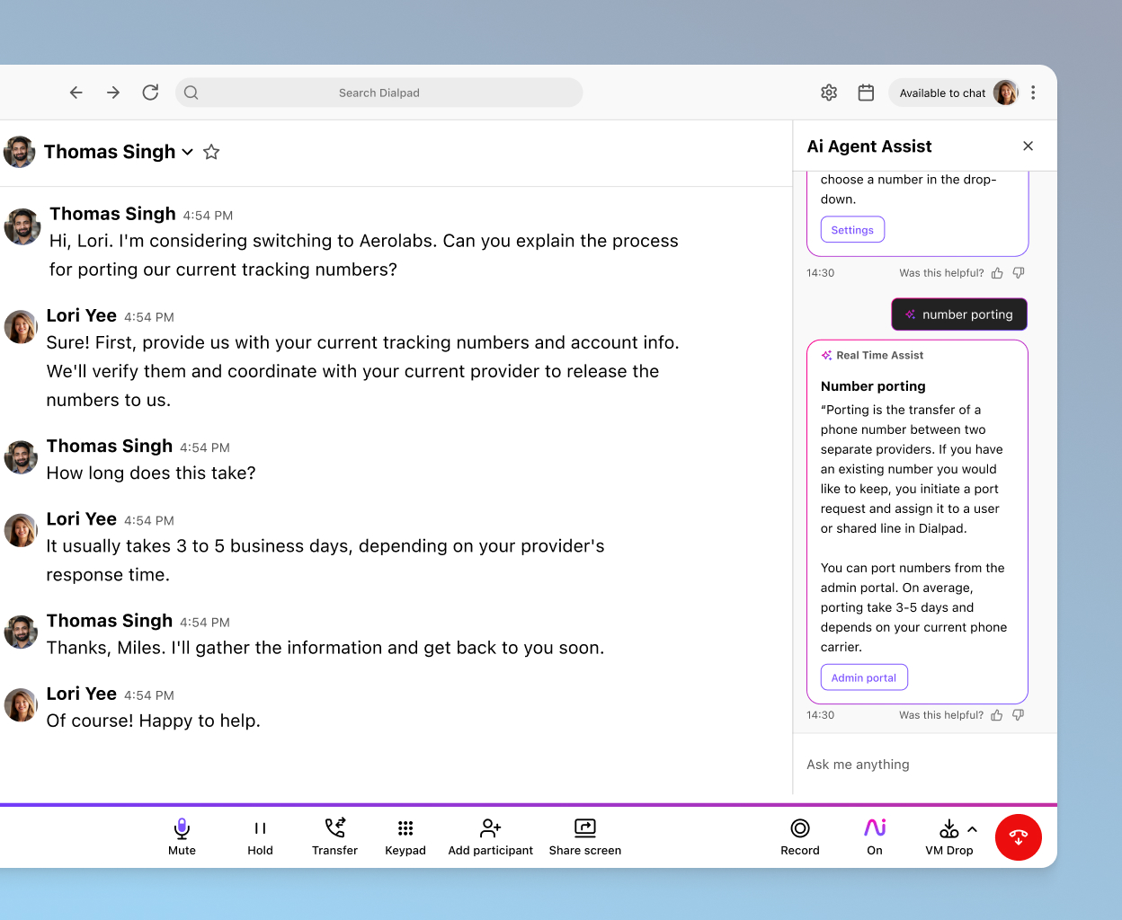
Task: Toggle the Ai assistant off
Action: point(873,836)
